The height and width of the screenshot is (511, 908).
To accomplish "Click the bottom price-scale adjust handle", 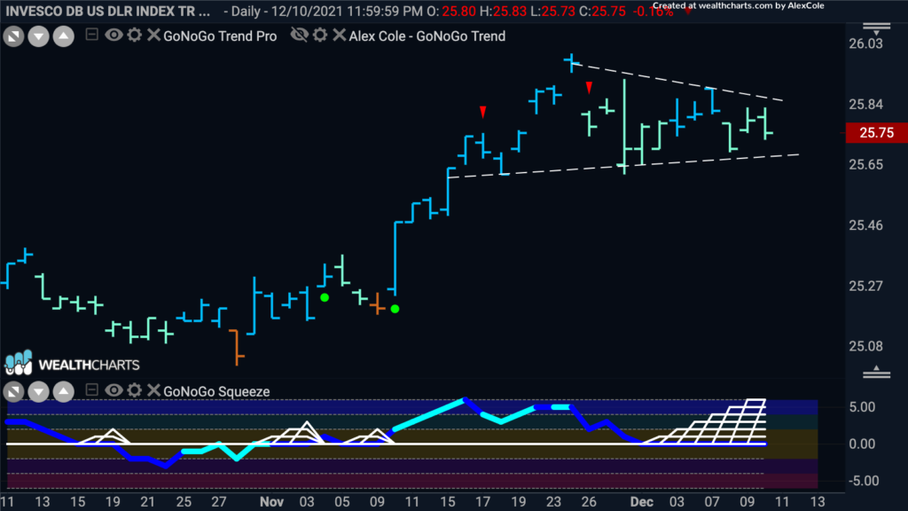I will 877,372.
